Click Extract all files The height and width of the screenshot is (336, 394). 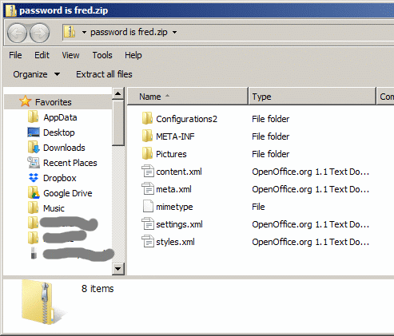(104, 74)
